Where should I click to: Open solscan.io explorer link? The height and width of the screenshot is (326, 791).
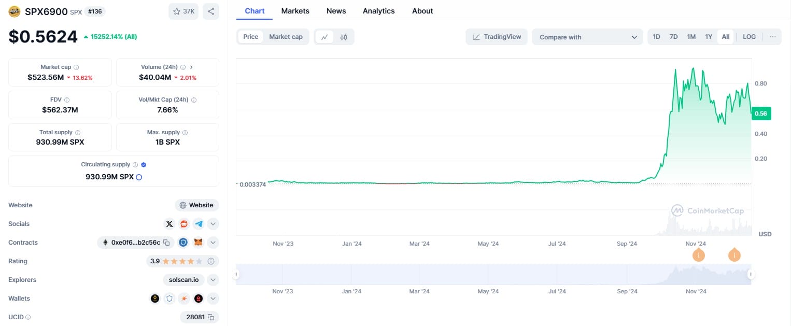[184, 280]
